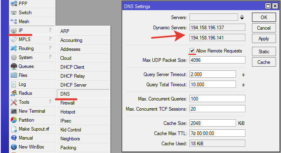Click the Servers field add/remove arrows
Screen dimensions: 281x153
(242, 17)
